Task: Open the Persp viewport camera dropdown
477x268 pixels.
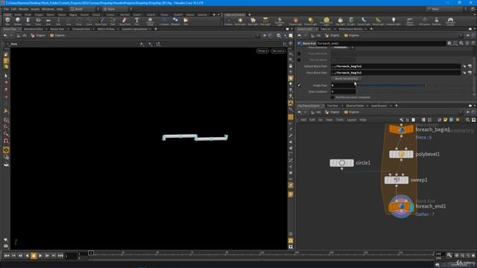Action: pyautogui.click(x=262, y=51)
